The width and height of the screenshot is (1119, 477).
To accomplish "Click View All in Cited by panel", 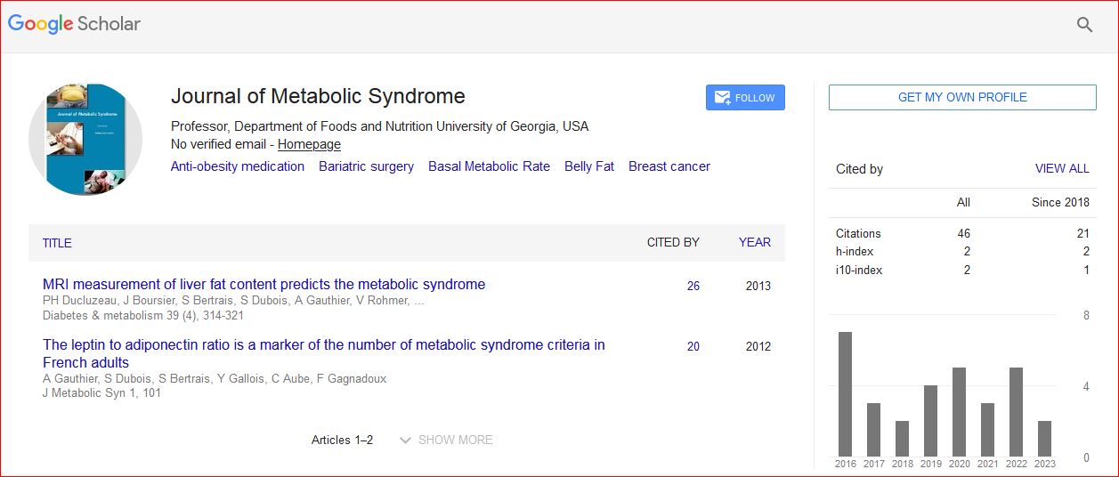I will click(1061, 168).
